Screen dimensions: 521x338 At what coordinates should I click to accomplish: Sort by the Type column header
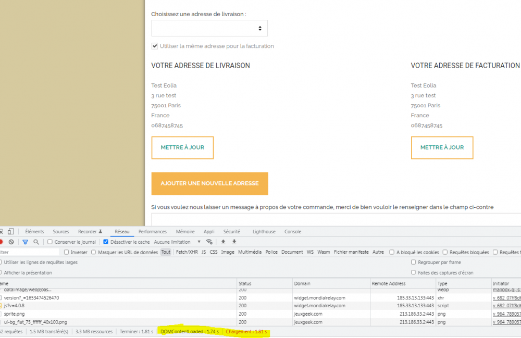[464, 283]
